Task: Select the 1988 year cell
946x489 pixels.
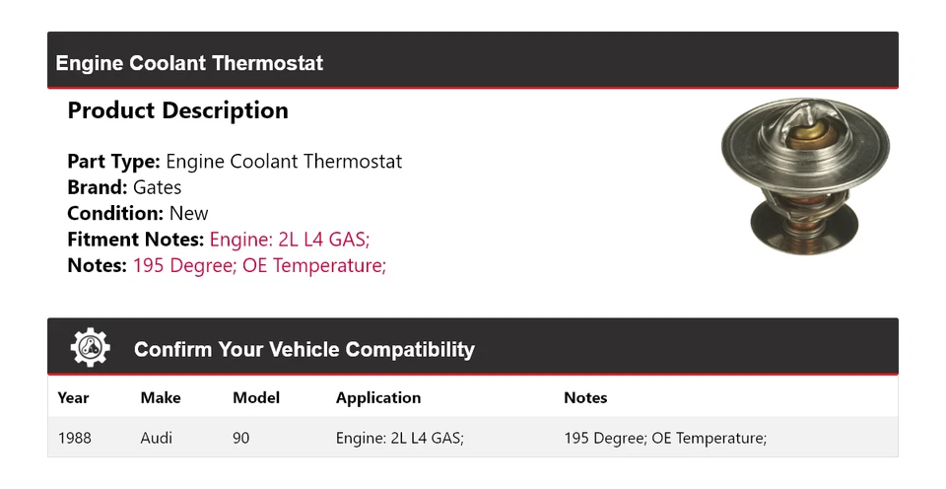Action: point(74,438)
